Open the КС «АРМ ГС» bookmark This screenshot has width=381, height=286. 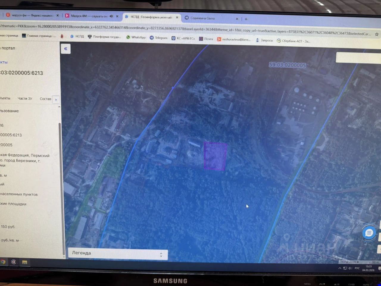[x=183, y=38]
